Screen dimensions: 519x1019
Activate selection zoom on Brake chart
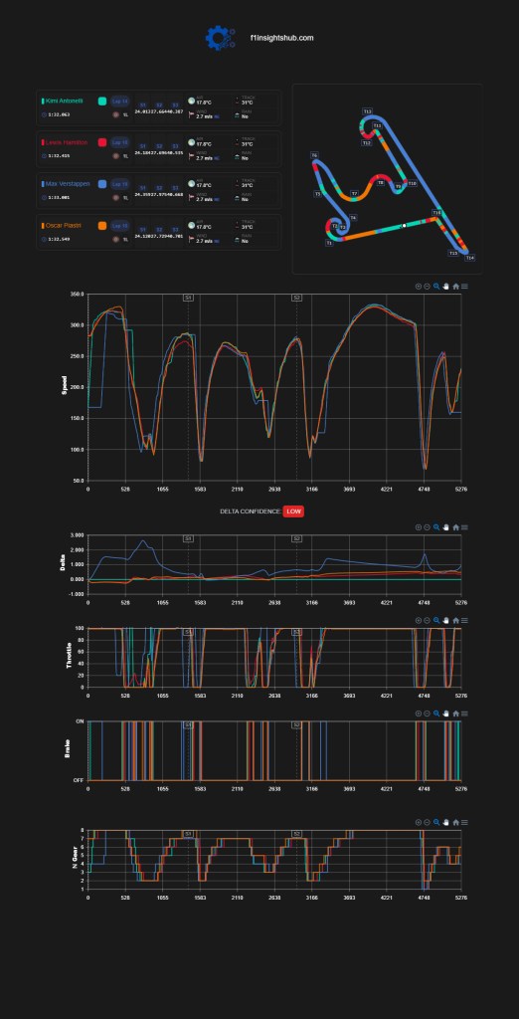click(x=436, y=713)
